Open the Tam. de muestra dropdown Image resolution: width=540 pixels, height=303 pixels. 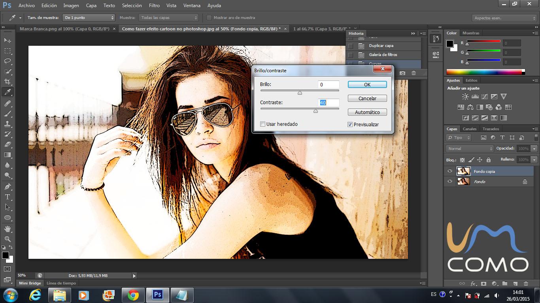click(x=89, y=18)
